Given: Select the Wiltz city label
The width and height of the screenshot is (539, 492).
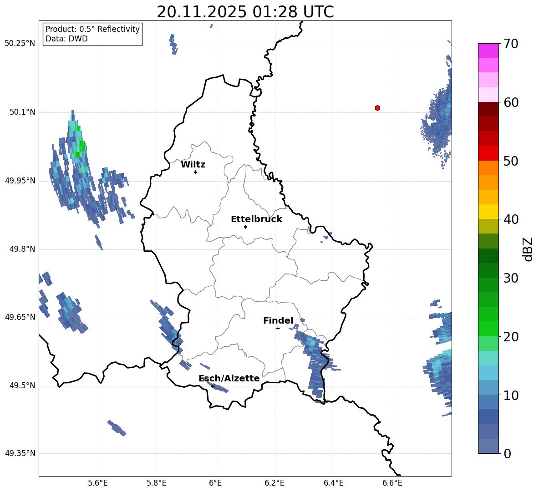Looking at the screenshot, I should pos(193,165).
